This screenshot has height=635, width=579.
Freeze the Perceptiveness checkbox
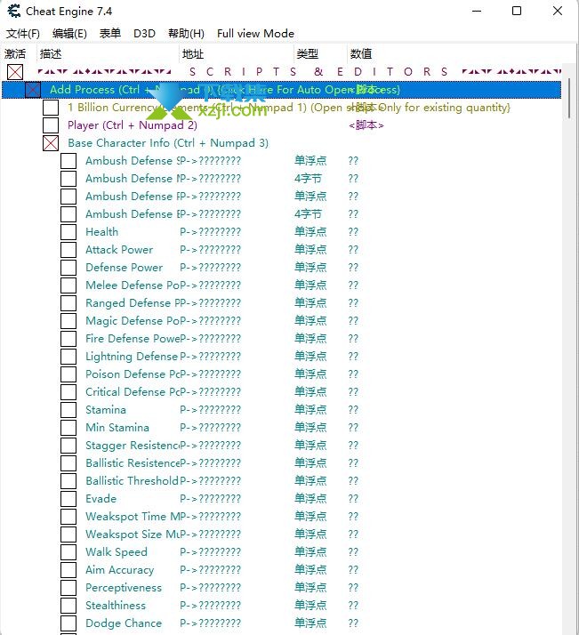pyautogui.click(x=68, y=588)
